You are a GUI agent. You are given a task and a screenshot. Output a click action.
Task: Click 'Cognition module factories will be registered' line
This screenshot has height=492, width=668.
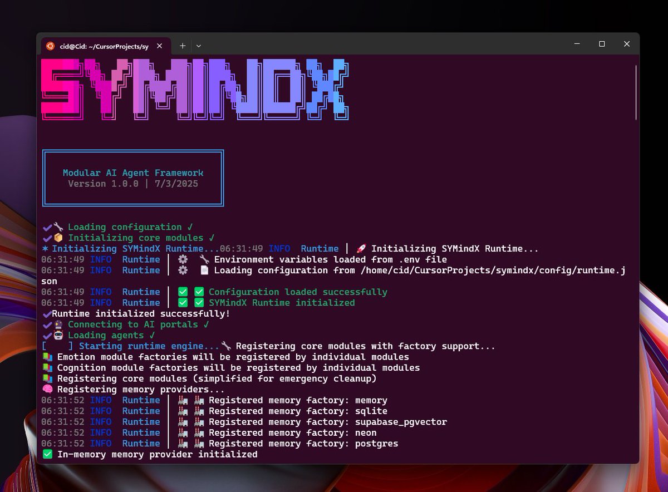(238, 368)
